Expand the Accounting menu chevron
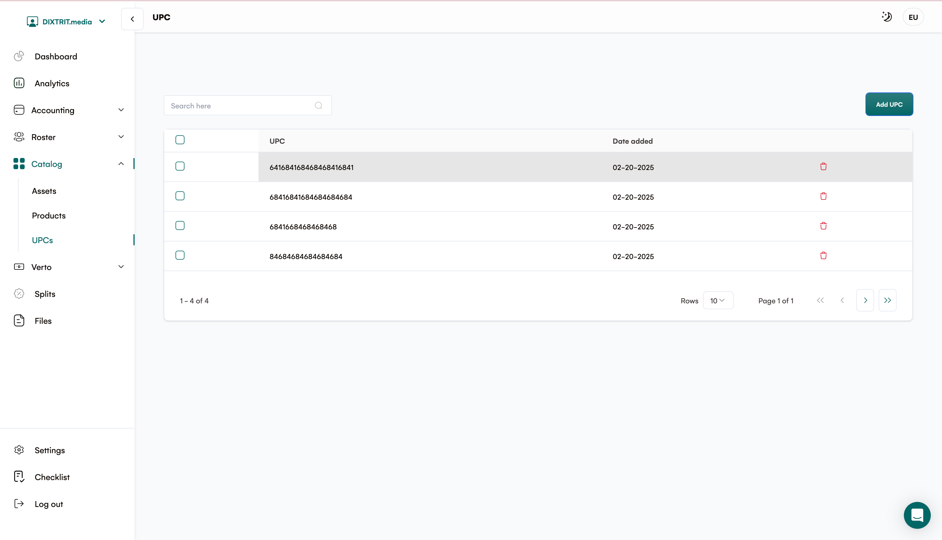Viewport: 942px width, 540px height. 121,110
